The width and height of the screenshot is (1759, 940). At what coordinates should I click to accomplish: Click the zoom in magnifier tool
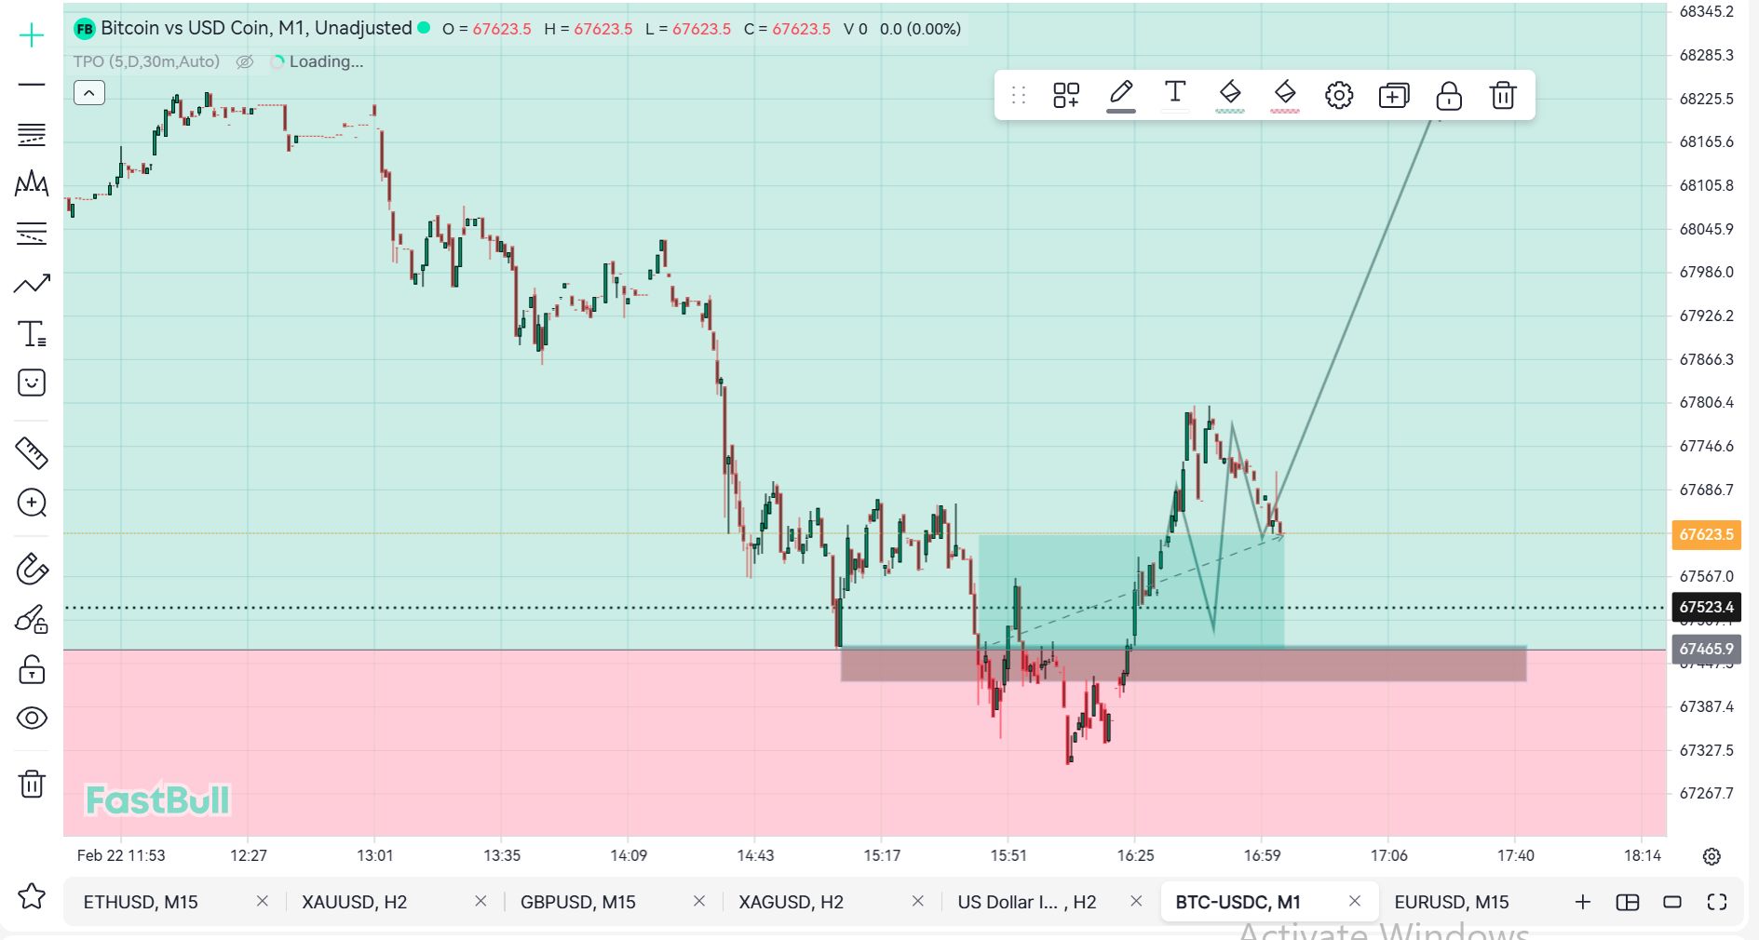pos(32,504)
